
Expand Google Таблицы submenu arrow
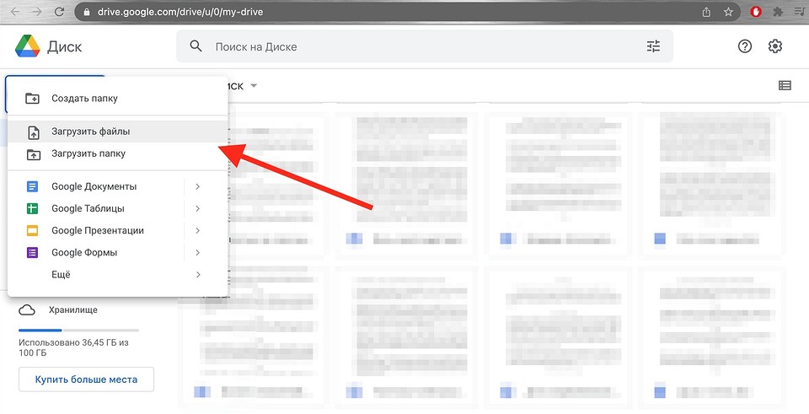197,208
